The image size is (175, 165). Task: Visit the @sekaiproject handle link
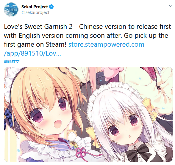(35, 12)
